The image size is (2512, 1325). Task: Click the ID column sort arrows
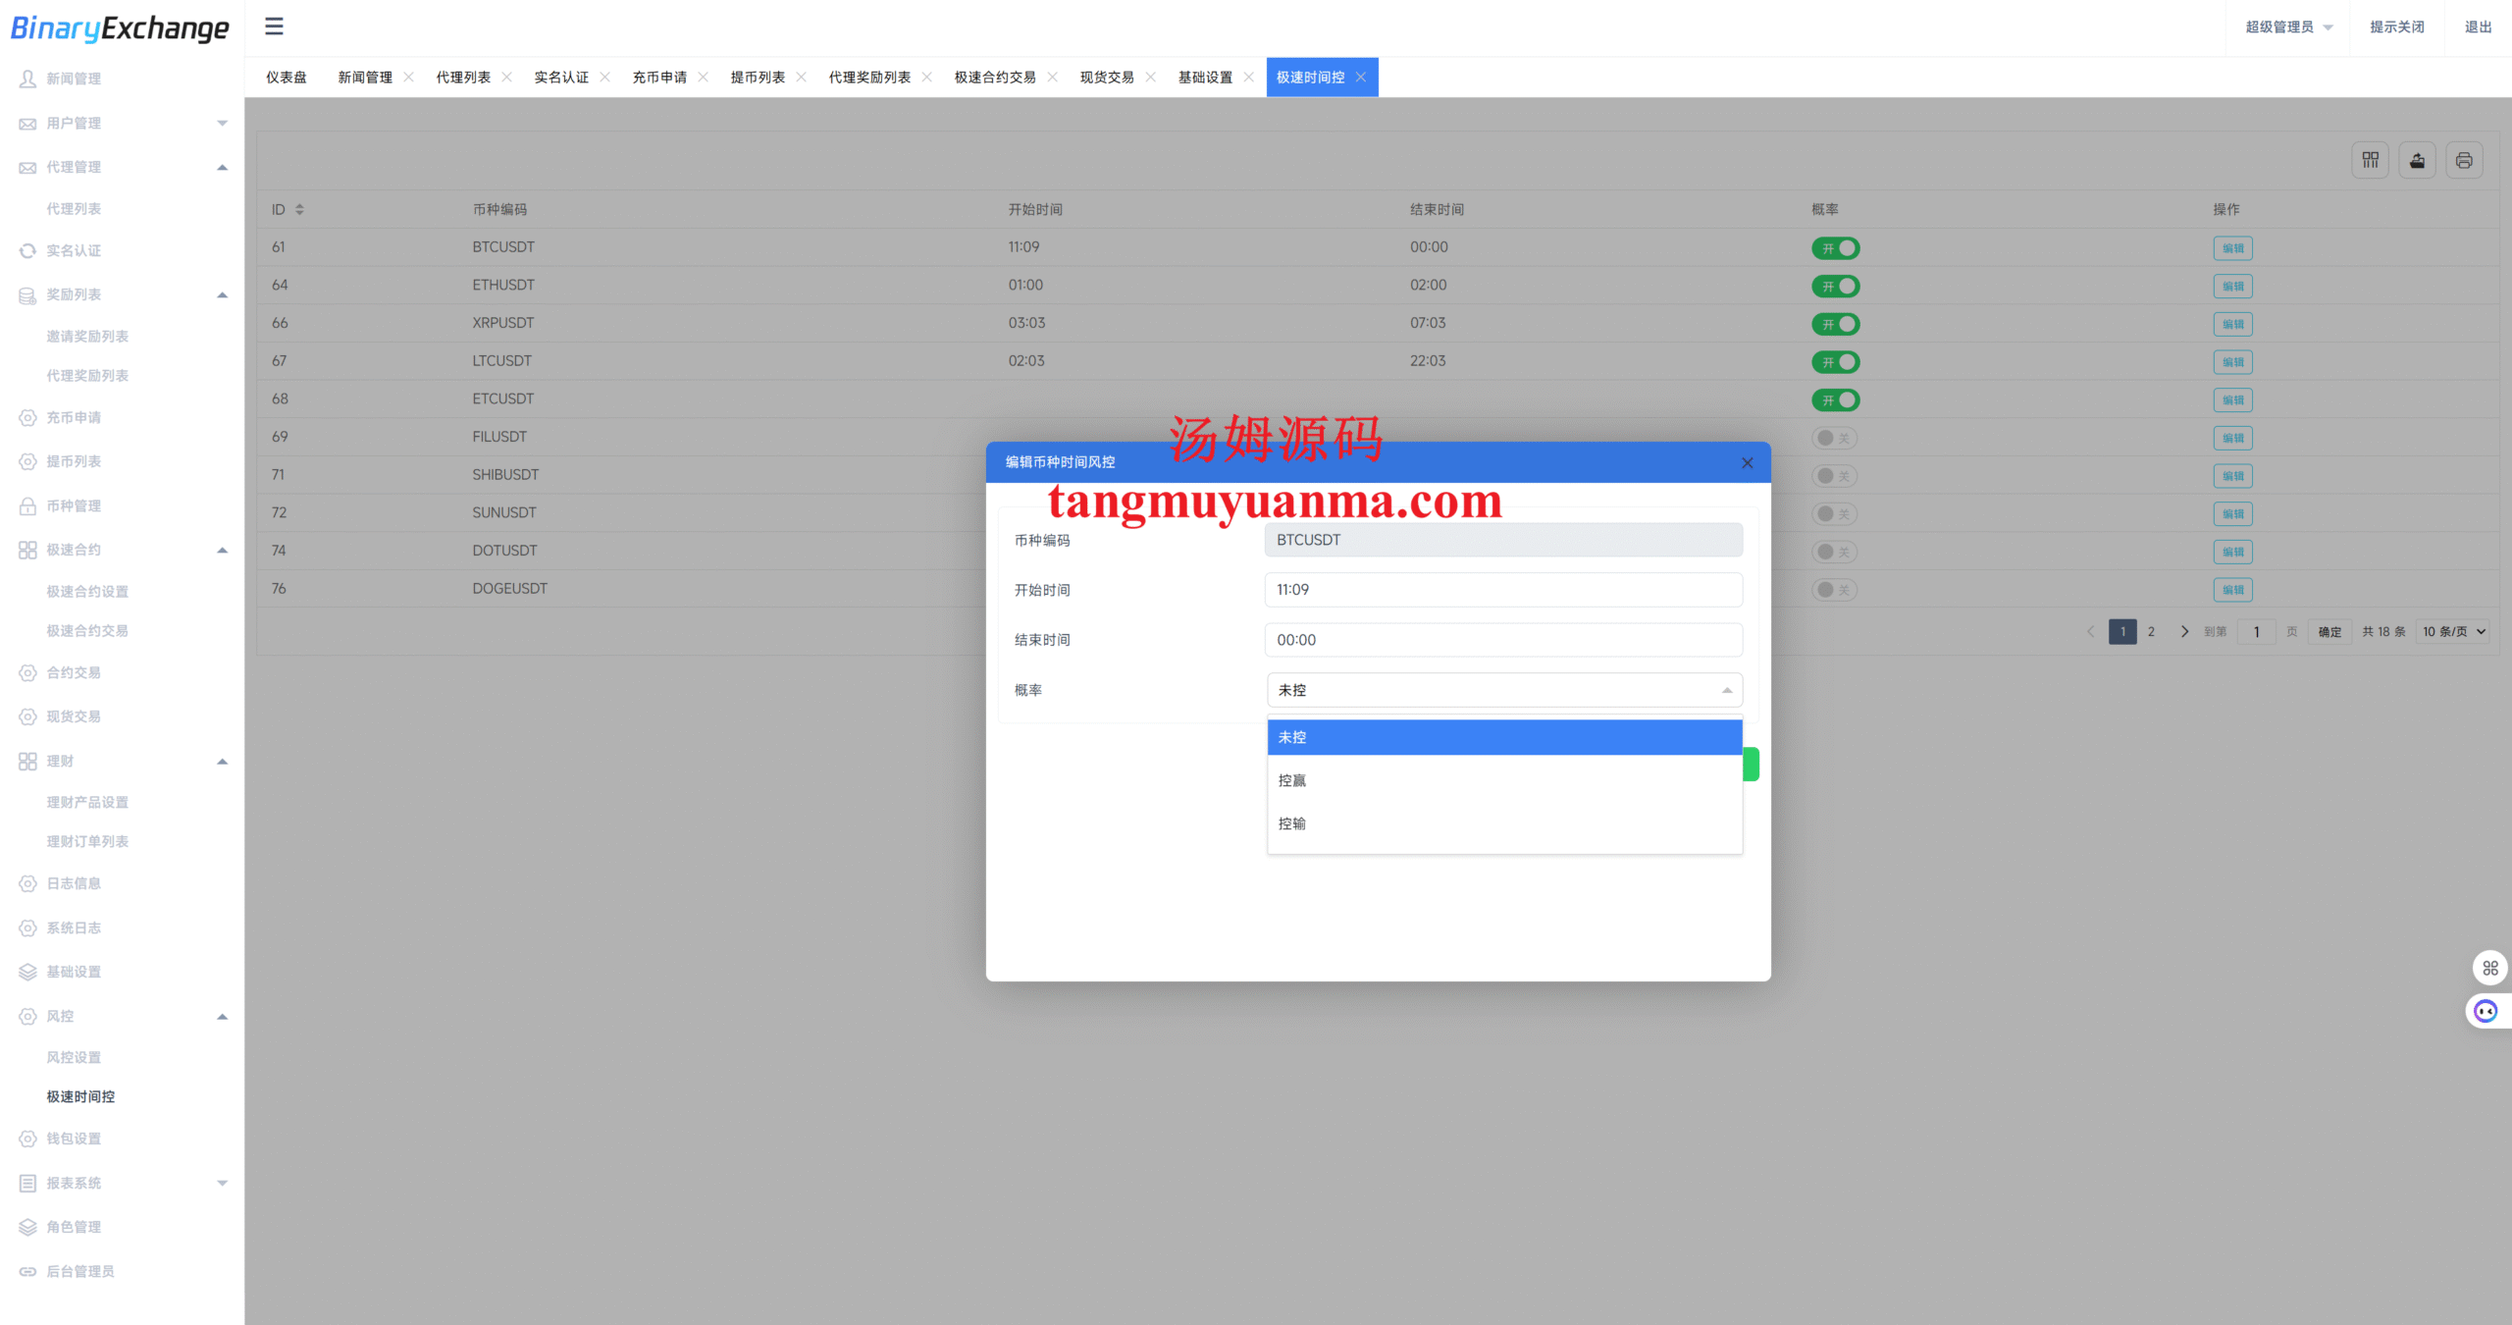[x=299, y=209]
